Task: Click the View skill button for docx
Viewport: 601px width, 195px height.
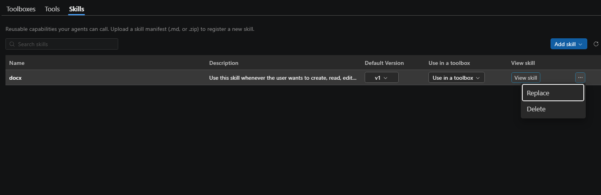Action: coord(525,78)
